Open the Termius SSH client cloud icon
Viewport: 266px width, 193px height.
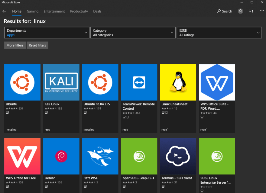178,156
